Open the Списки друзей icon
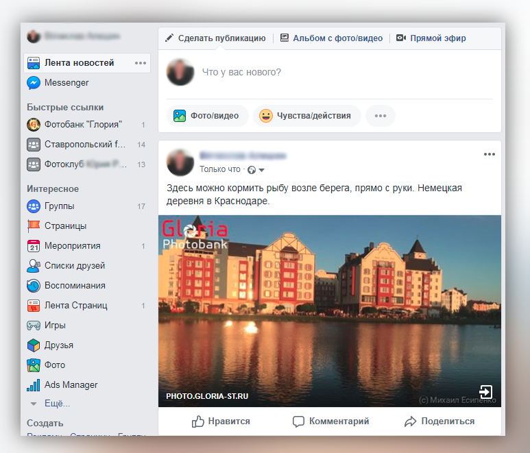 point(34,266)
